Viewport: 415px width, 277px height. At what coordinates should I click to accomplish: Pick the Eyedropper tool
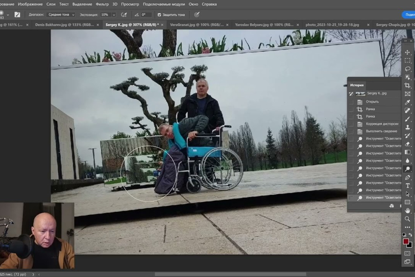click(x=408, y=102)
